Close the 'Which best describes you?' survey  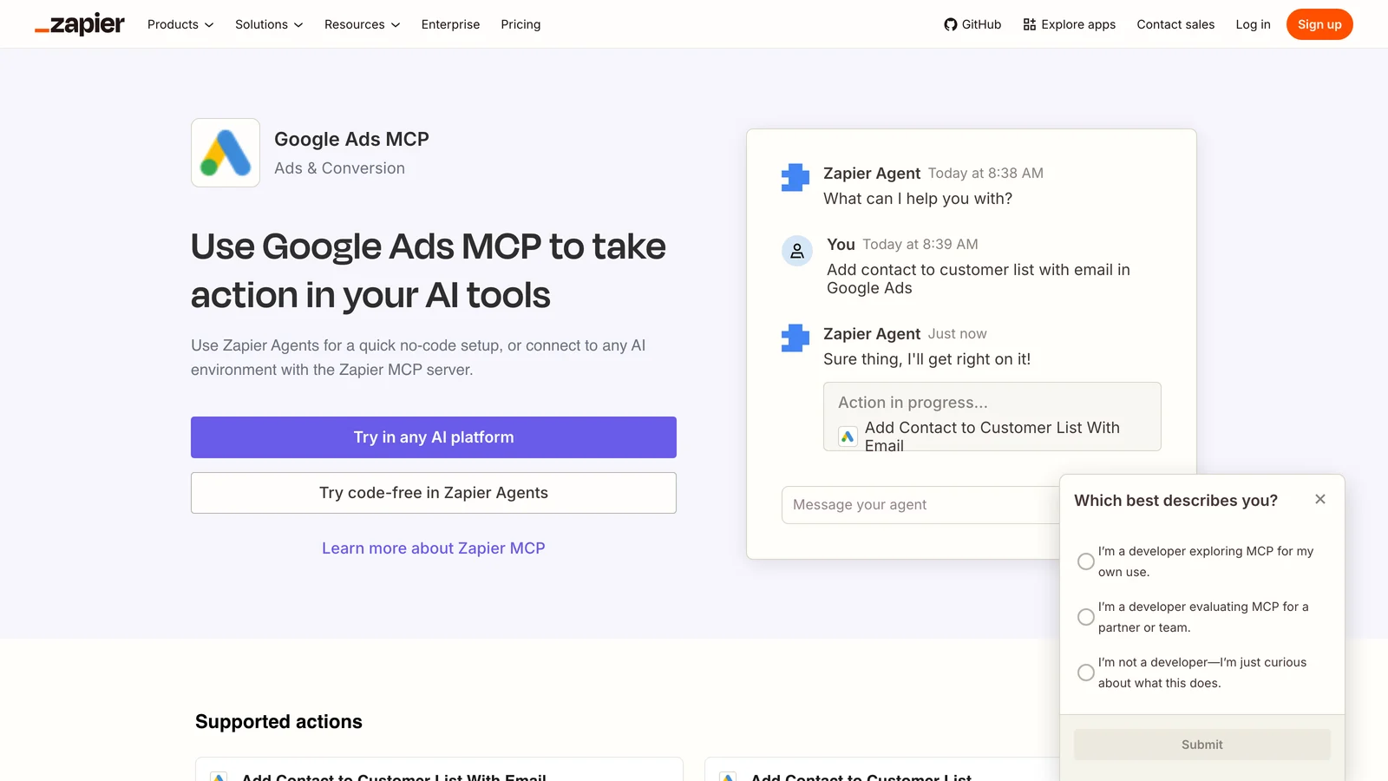[1320, 499]
